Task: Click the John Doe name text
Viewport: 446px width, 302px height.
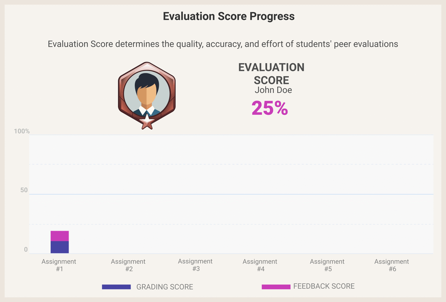Action: [x=273, y=90]
